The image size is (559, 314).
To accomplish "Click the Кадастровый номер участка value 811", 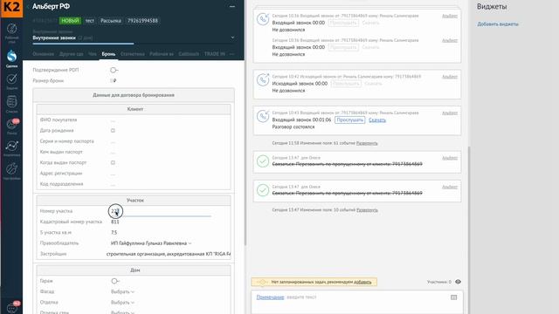I will click(114, 222).
